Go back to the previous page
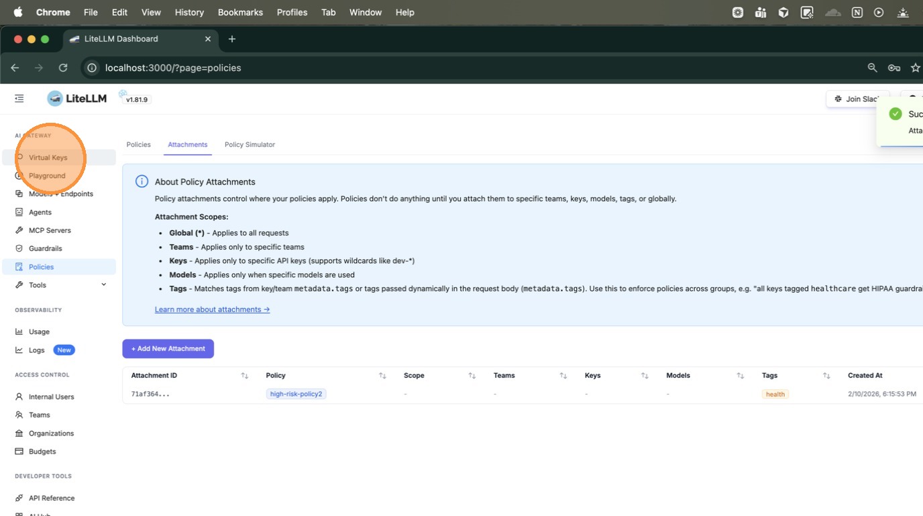This screenshot has height=516, width=923. (x=15, y=68)
